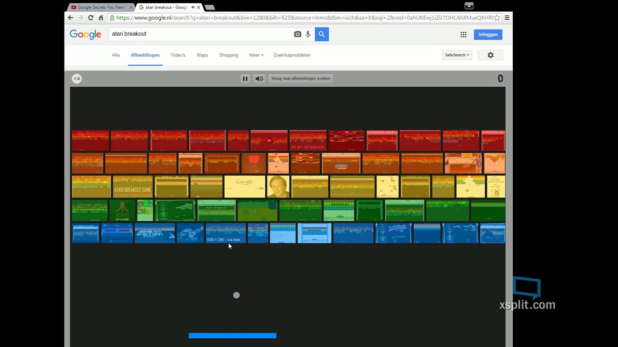Bookmark this page with the star icon
The width and height of the screenshot is (618, 347).
pos(497,18)
